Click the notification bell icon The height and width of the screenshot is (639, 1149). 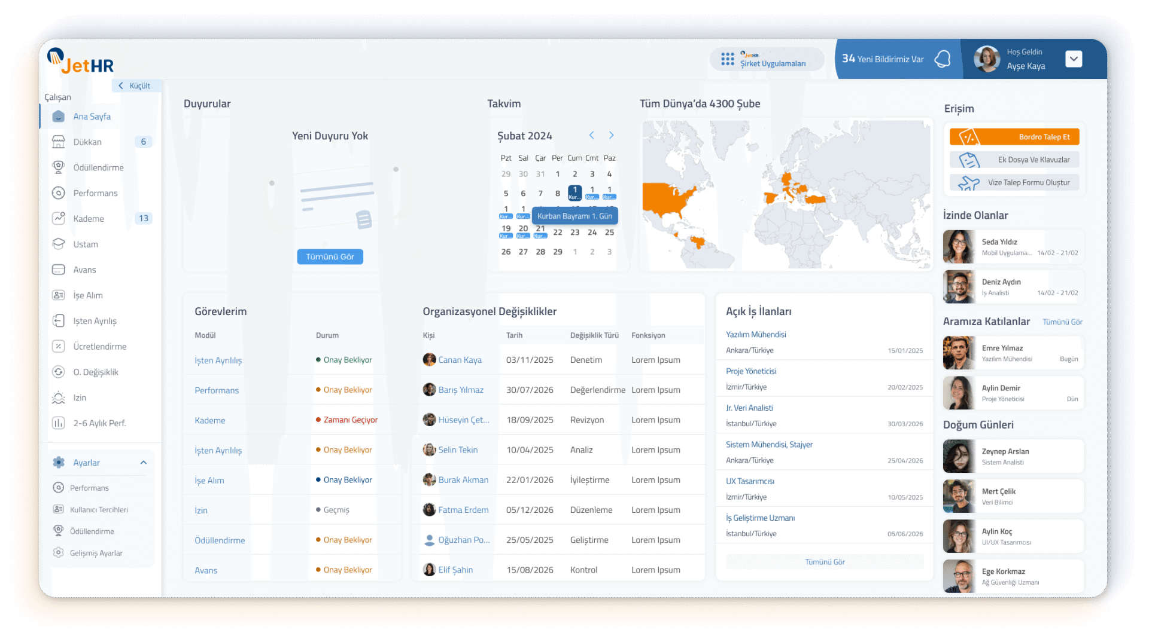click(x=943, y=59)
